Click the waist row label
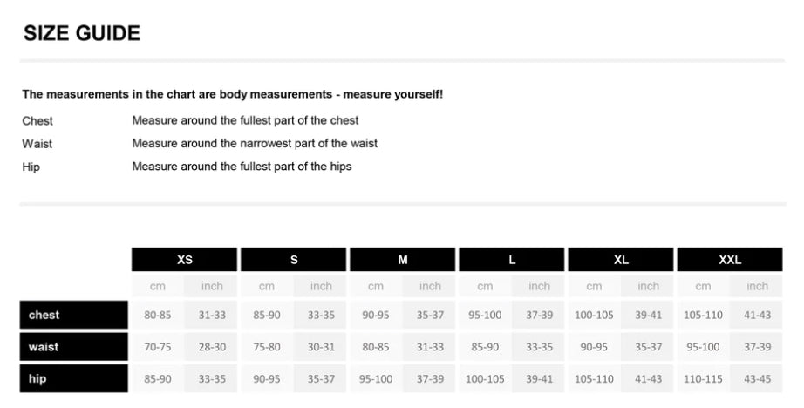The width and height of the screenshot is (804, 408). pos(74,347)
